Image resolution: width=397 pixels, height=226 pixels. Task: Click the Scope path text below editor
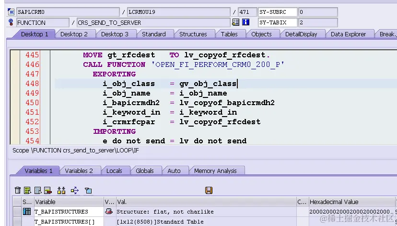[x=76, y=151]
